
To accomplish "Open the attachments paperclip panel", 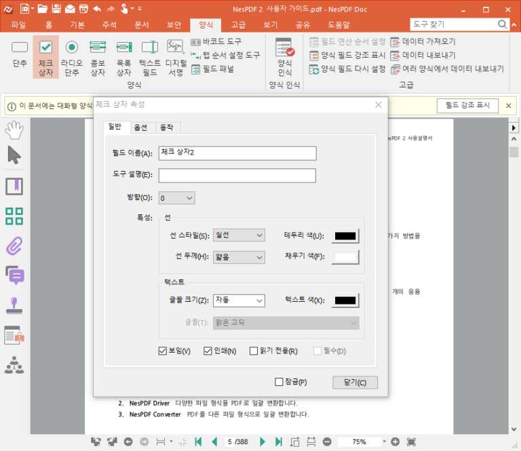I will (14, 246).
